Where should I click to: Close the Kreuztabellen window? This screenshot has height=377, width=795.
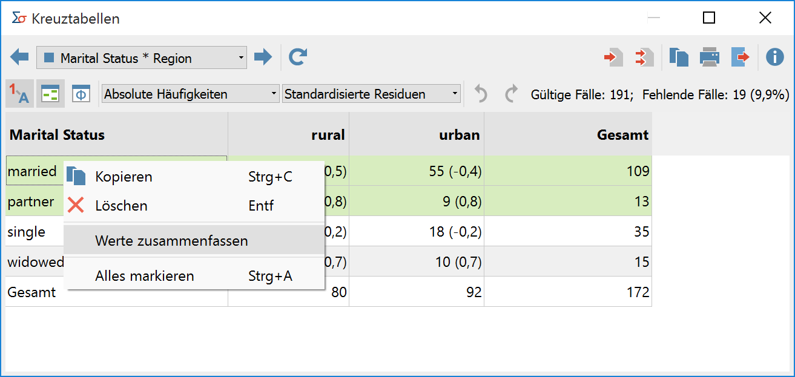[765, 18]
